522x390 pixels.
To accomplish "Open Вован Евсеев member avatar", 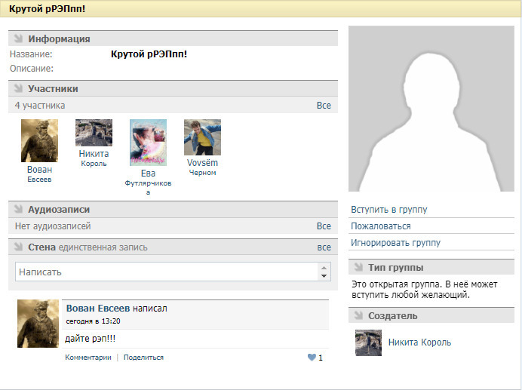I will pos(40,140).
